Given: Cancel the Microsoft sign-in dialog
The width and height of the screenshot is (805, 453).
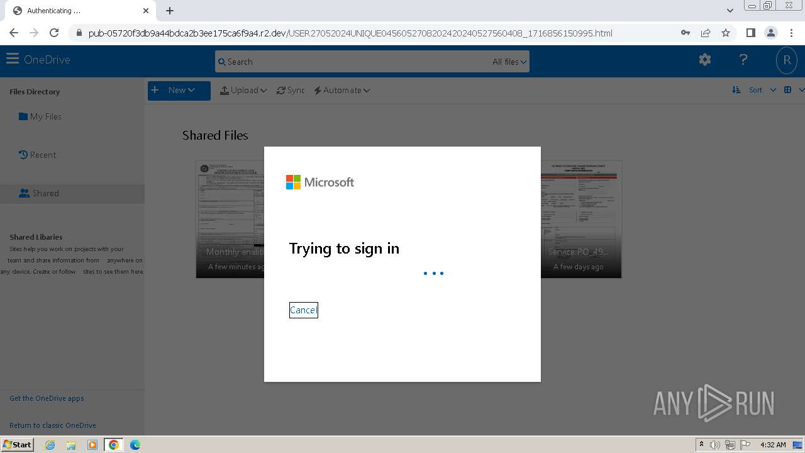Looking at the screenshot, I should click(x=303, y=310).
